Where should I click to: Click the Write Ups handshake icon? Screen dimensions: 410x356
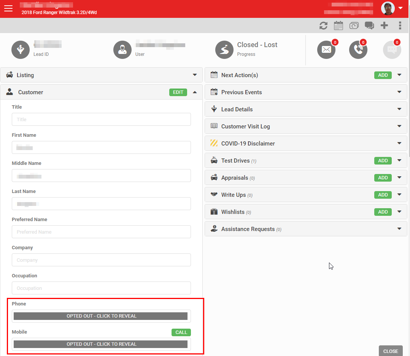(214, 194)
